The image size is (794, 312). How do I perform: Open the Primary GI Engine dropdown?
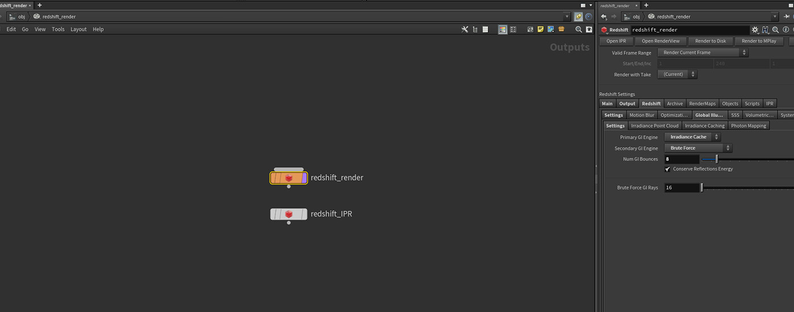[x=693, y=137]
